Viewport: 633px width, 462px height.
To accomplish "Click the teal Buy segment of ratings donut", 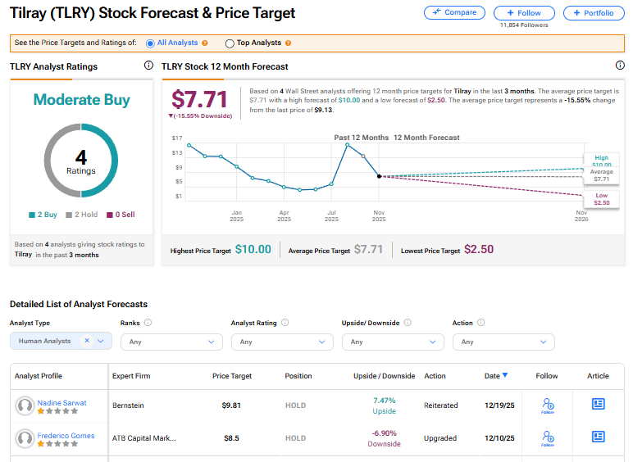I will [107, 160].
